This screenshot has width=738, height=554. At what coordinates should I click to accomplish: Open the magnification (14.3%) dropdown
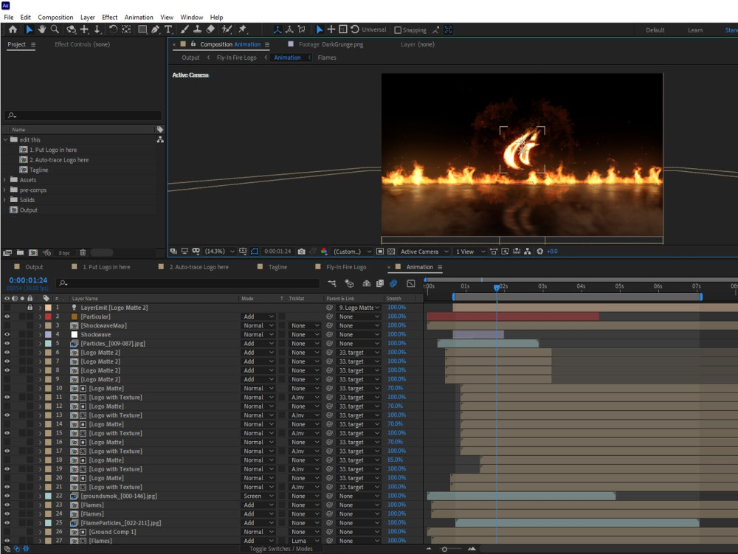[220, 252]
